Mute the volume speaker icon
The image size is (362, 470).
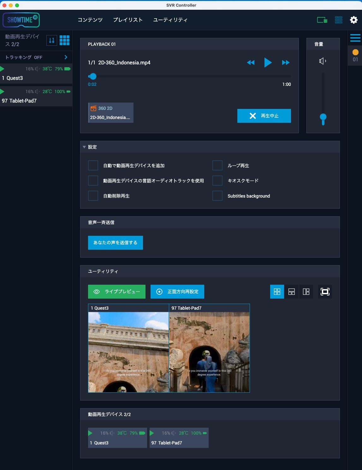click(x=323, y=61)
